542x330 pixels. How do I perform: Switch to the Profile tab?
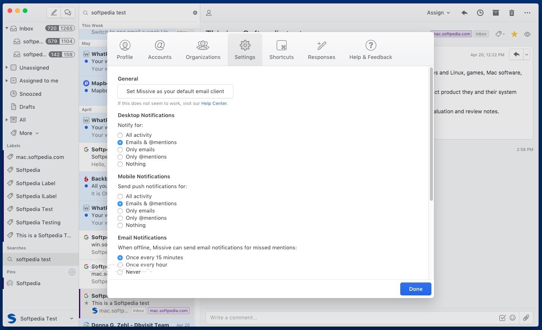pos(125,50)
